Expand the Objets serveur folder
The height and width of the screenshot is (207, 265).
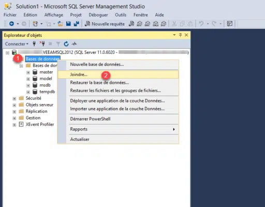(x=14, y=105)
